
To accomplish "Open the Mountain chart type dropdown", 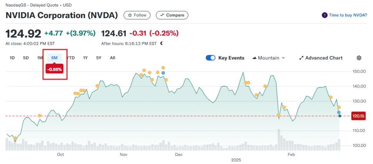I will coord(269,58).
